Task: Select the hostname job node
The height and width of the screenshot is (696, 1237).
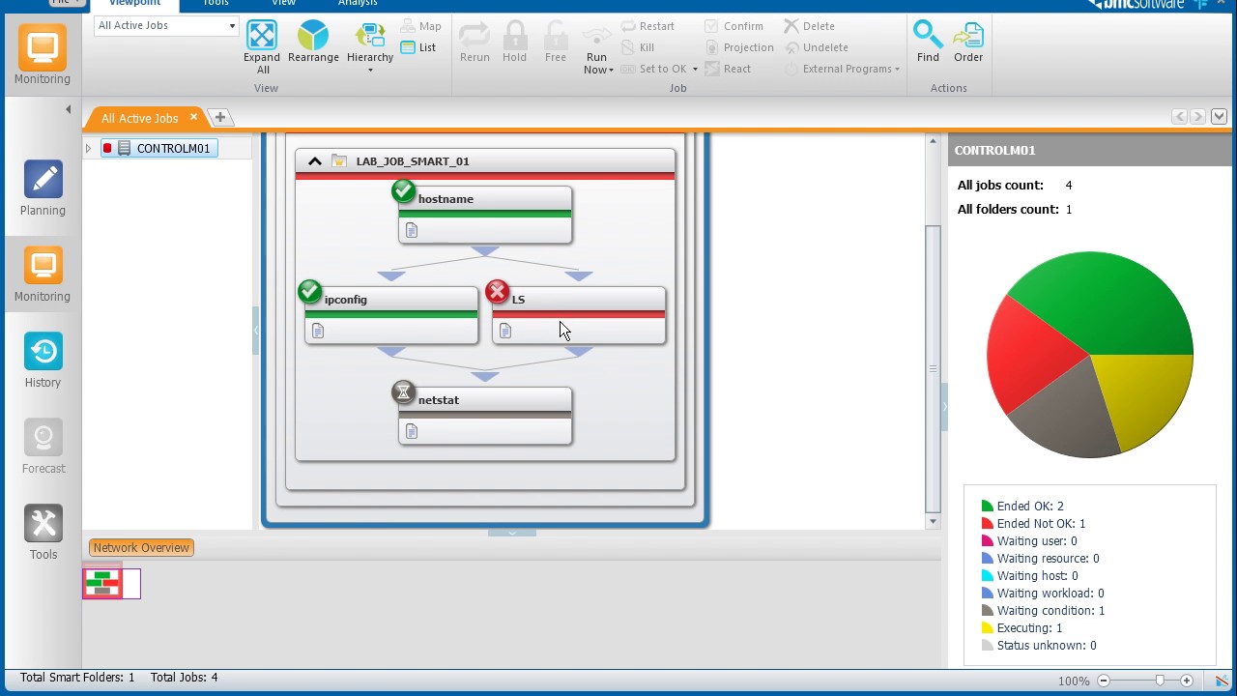Action: 485,215
